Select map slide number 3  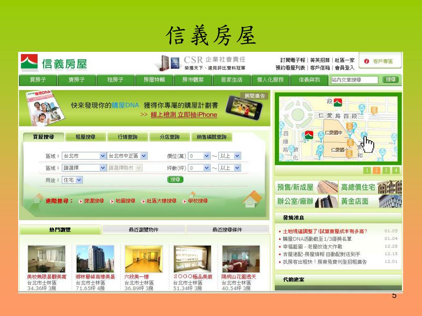[386, 170]
